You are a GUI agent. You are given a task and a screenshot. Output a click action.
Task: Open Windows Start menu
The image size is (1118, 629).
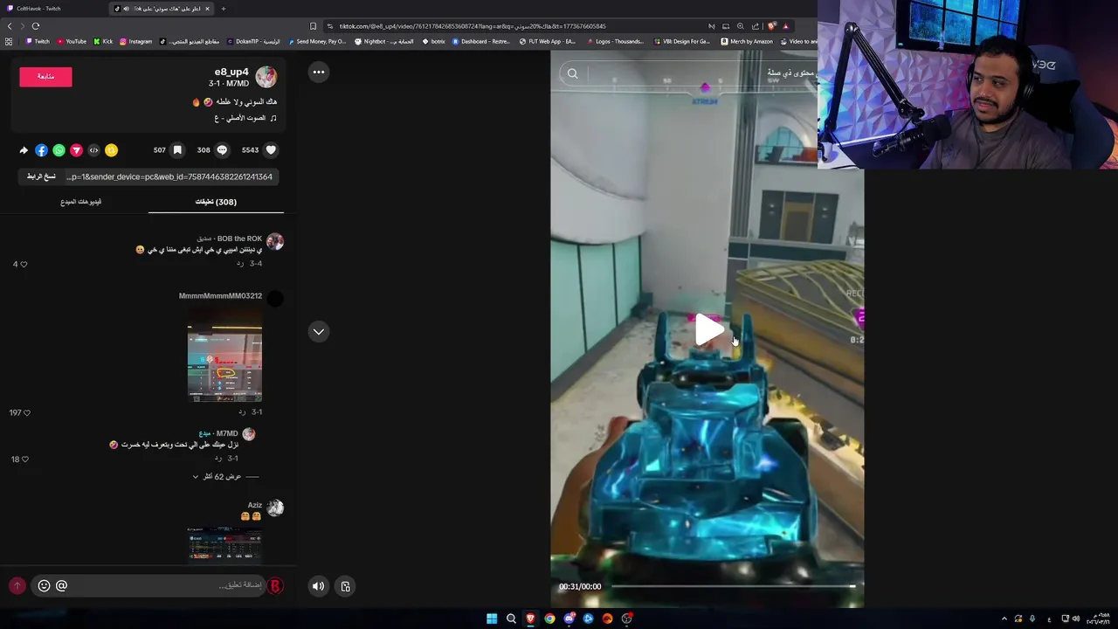[x=492, y=619]
